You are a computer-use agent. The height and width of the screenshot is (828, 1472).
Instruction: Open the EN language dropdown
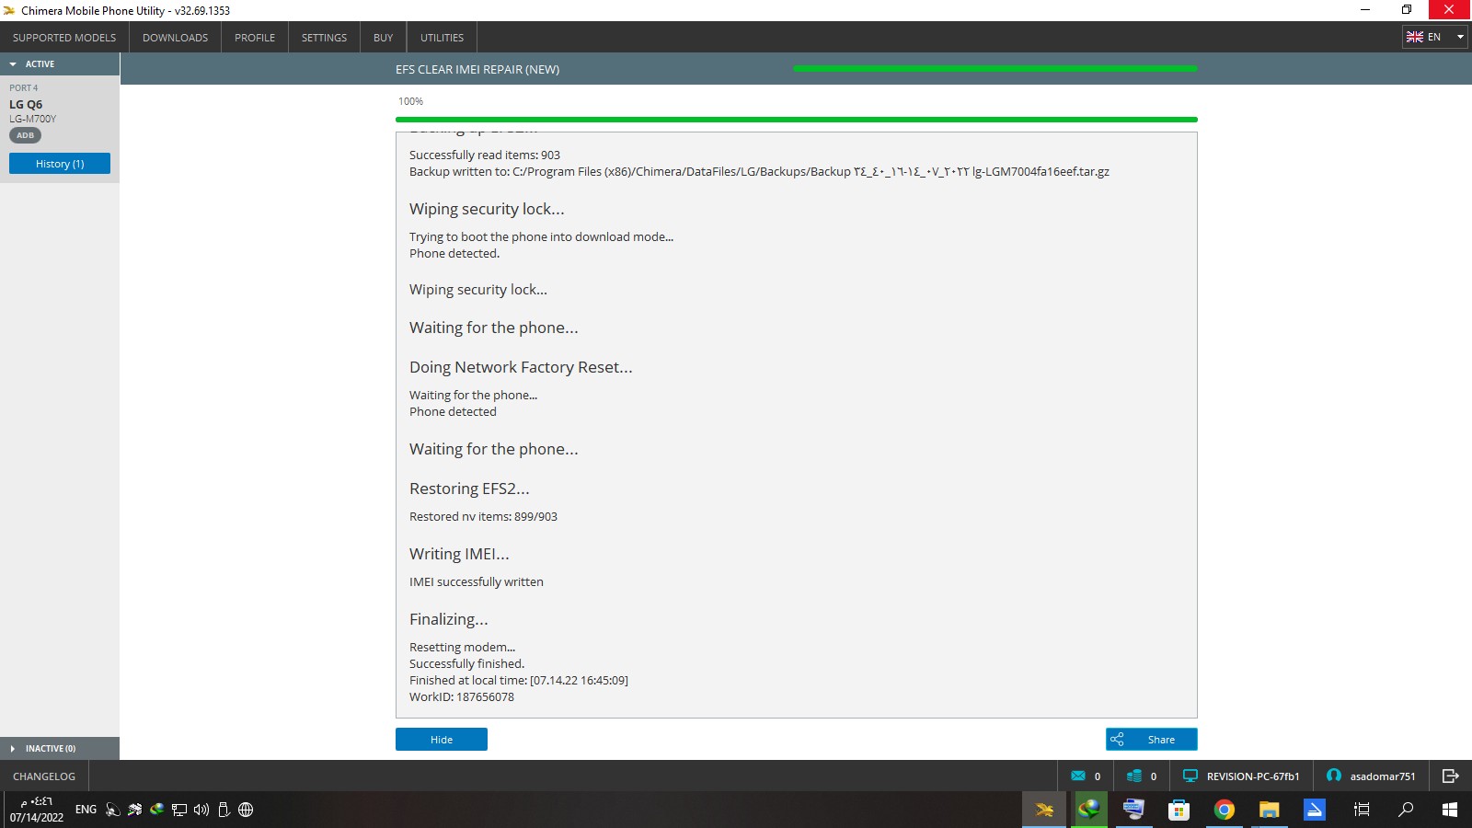pyautogui.click(x=1434, y=37)
